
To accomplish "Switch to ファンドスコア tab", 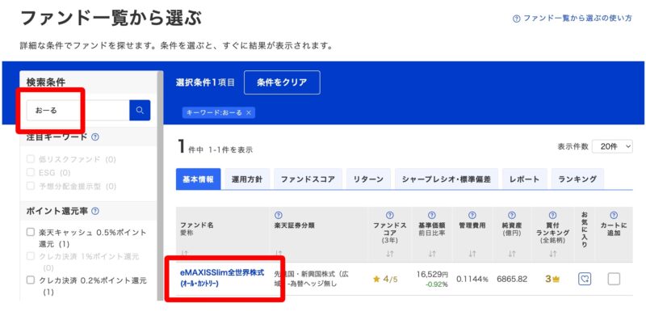I will coord(308,179).
